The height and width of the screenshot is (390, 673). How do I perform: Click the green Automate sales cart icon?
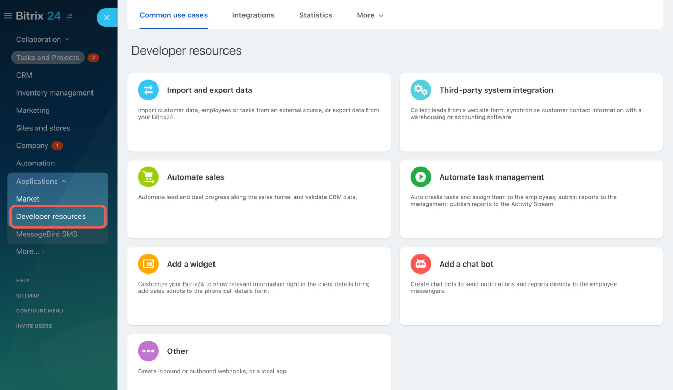pos(148,177)
